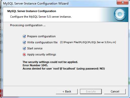Click the checkmark icon beside Start service
Screen dimensions: 130x98
pyautogui.click(x=24, y=48)
